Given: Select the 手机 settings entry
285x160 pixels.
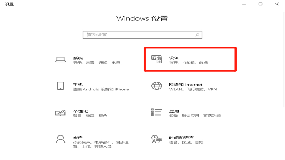Looking at the screenshot, I should [78, 85].
